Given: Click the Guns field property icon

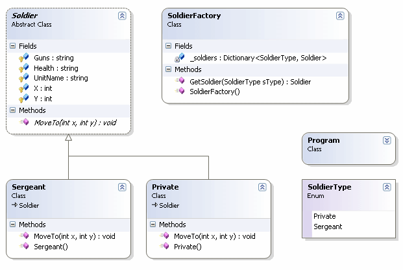Looking at the screenshot, I should coord(25,58).
